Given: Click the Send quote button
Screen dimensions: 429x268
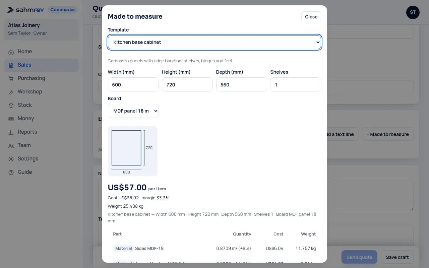Looking at the screenshot, I should tap(359, 257).
